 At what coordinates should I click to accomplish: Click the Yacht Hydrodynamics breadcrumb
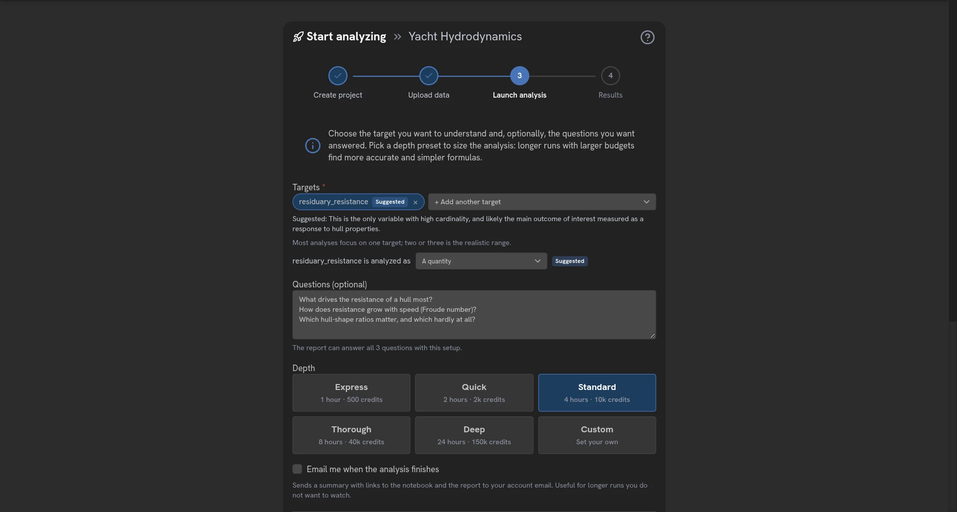pos(465,37)
